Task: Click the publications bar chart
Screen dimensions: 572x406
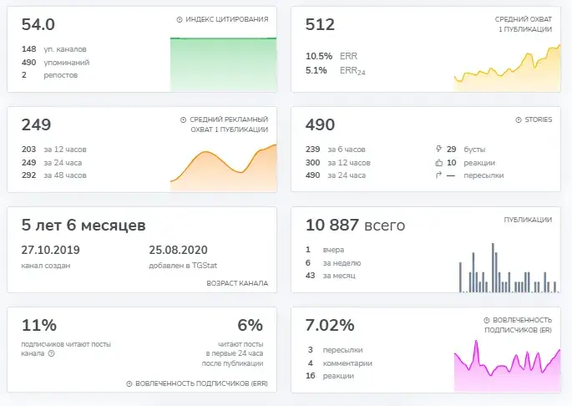Action: 509,267
